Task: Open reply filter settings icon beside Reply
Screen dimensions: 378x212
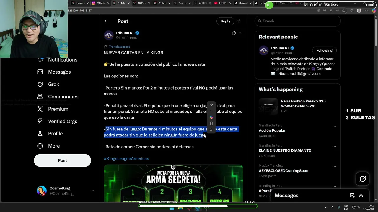Action: 239,21
